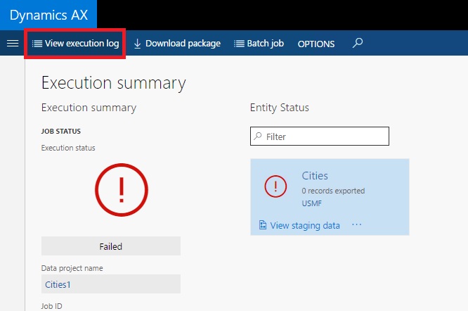This screenshot has height=311, width=468.
Task: Click the Dynamics AX title
Action: pyautogui.click(x=48, y=15)
